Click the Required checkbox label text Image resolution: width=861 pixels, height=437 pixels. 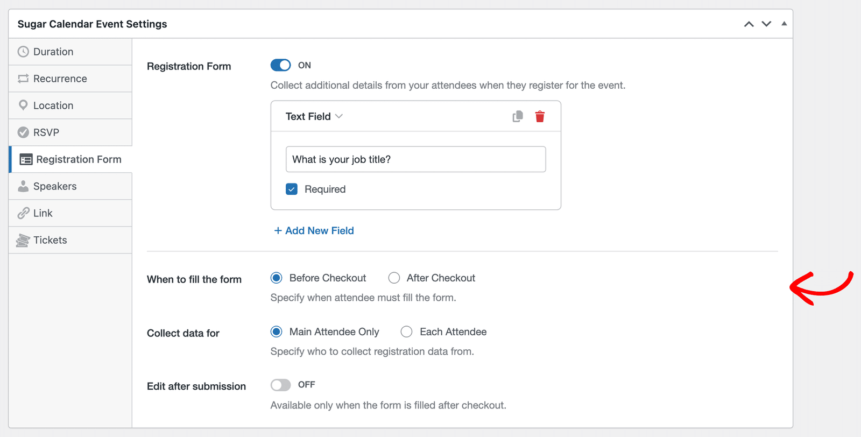(x=325, y=189)
